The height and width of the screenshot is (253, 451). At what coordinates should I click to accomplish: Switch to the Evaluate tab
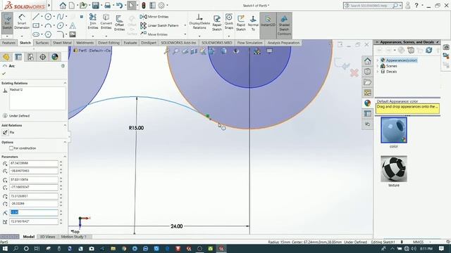pos(130,43)
